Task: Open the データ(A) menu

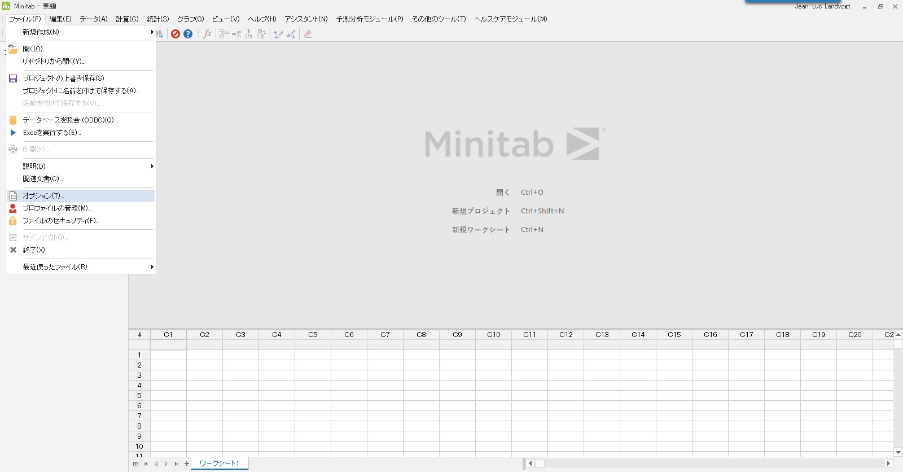Action: (x=94, y=19)
